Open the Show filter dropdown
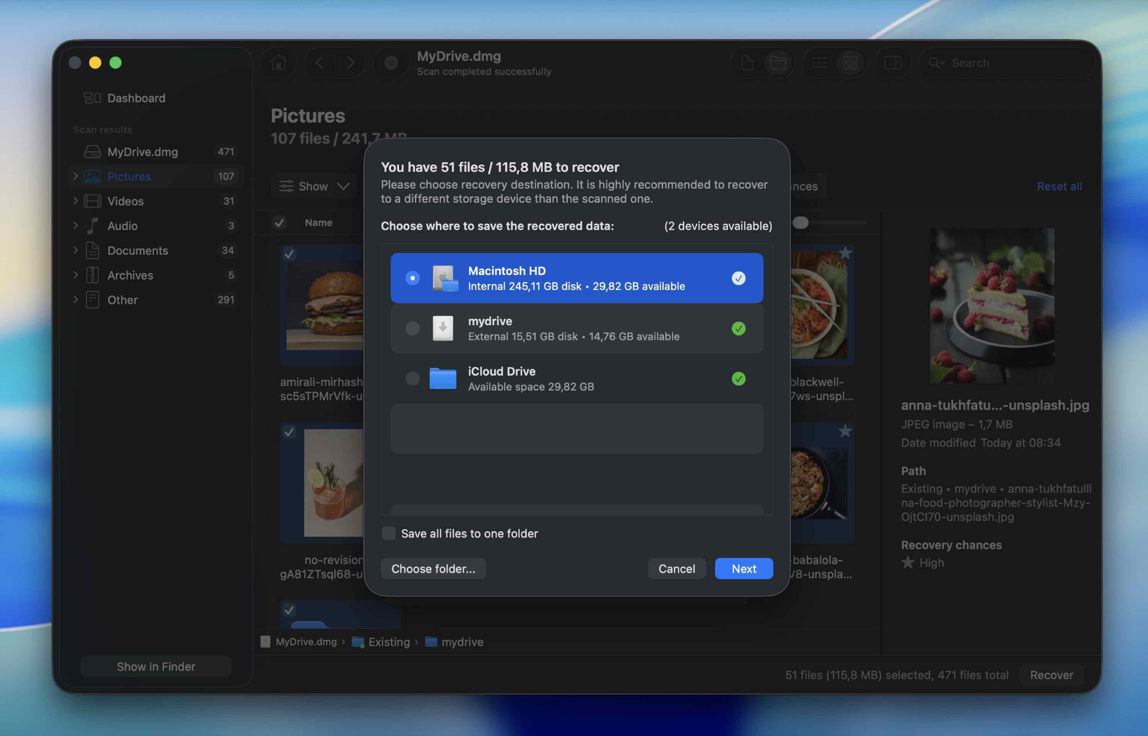The width and height of the screenshot is (1148, 736). pyautogui.click(x=314, y=186)
